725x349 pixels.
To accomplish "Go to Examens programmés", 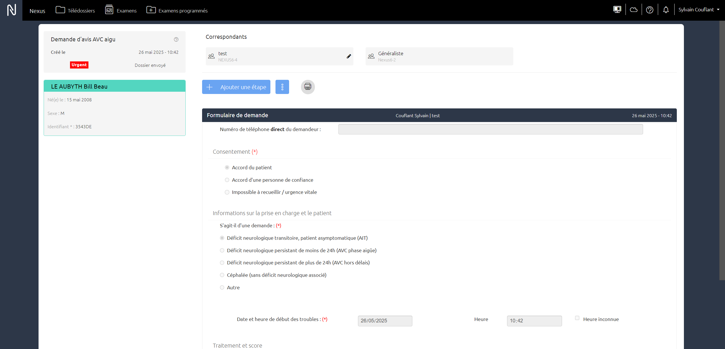I will click(x=177, y=10).
